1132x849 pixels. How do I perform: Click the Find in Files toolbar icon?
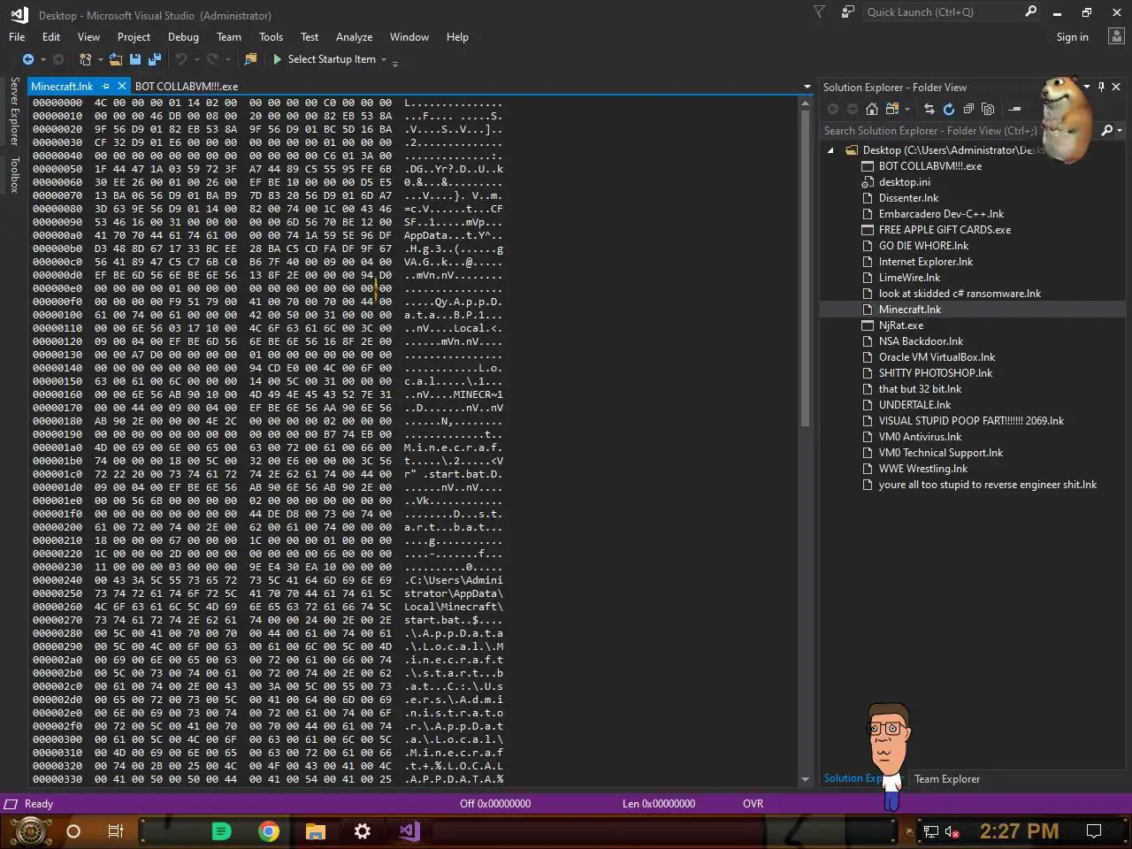pyautogui.click(x=250, y=59)
